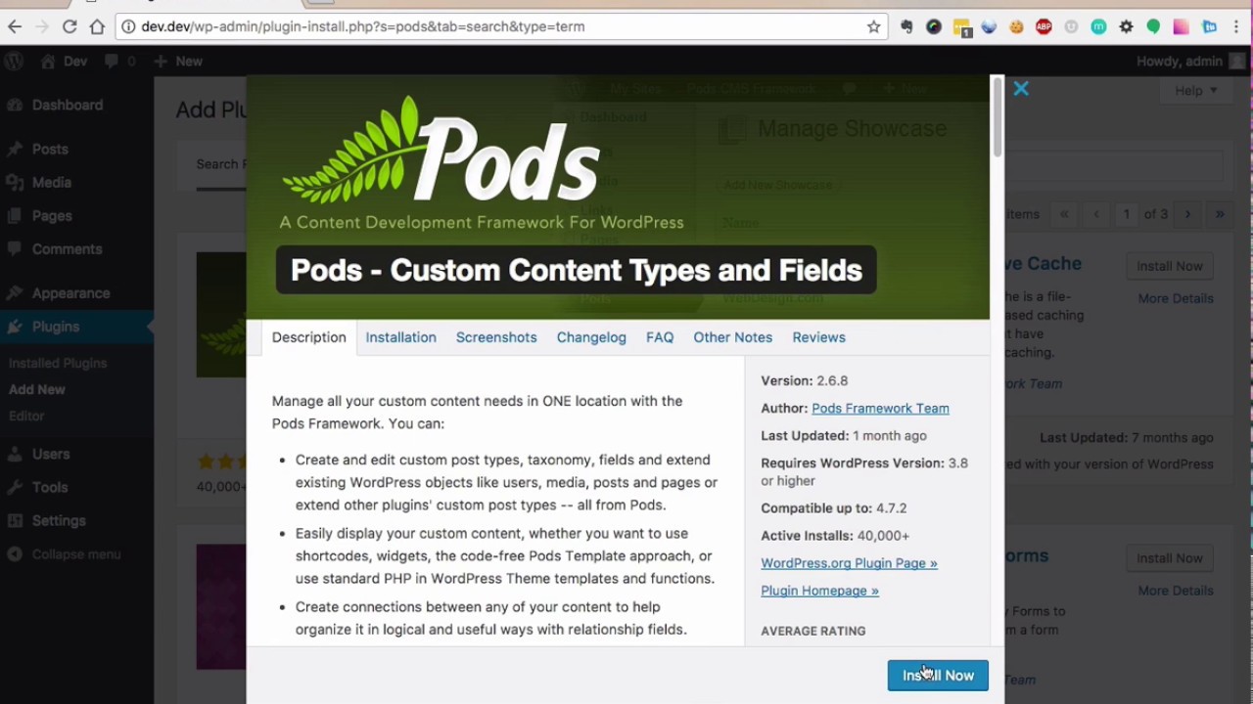Viewport: 1253px width, 704px height.
Task: Click Install Now on the Cache plugin card
Action: [x=1169, y=266]
